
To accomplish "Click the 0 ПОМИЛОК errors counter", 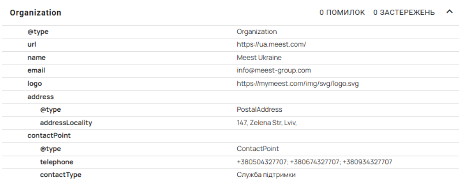I will (x=342, y=12).
